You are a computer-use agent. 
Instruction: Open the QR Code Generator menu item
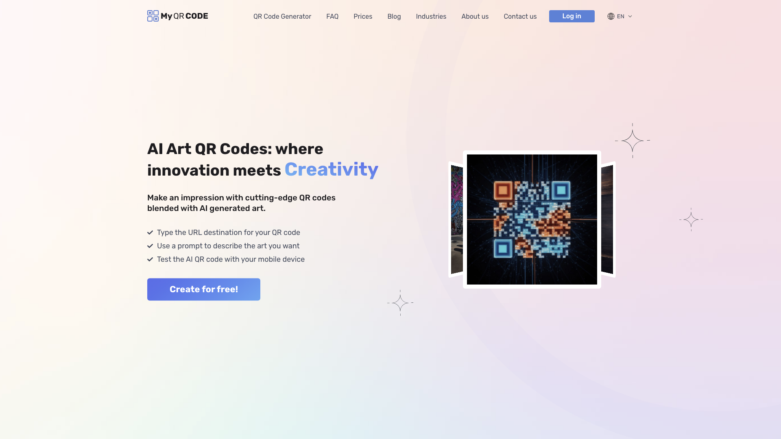pyautogui.click(x=282, y=16)
